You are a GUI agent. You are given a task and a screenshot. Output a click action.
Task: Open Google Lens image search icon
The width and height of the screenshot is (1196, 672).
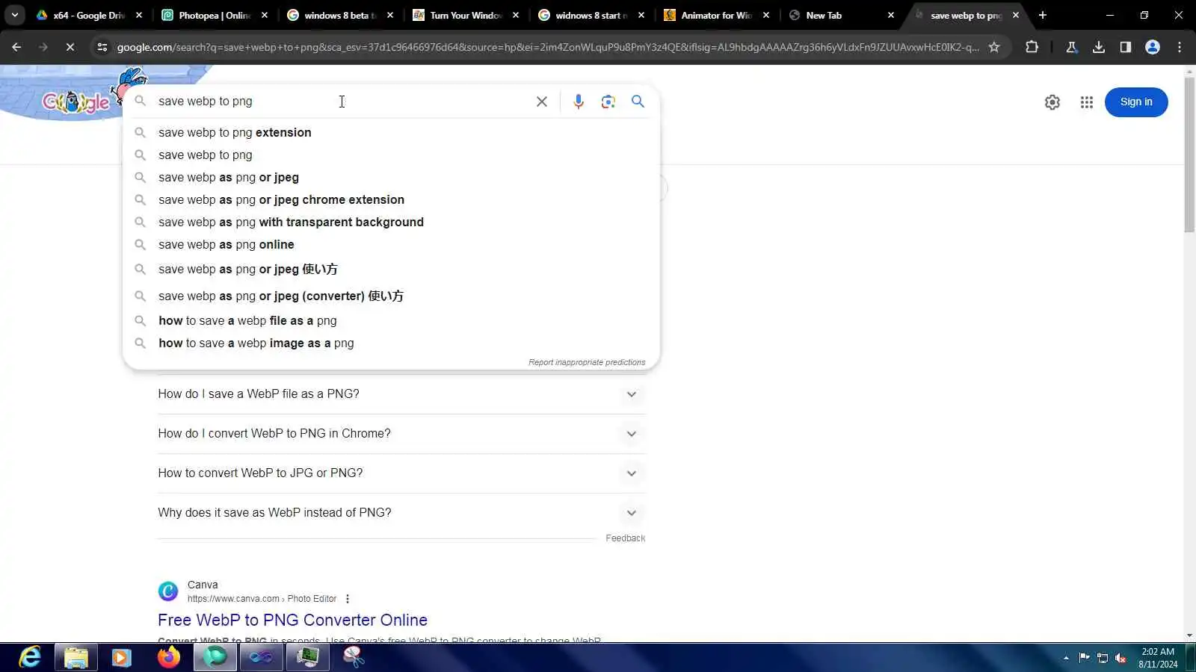608,102
